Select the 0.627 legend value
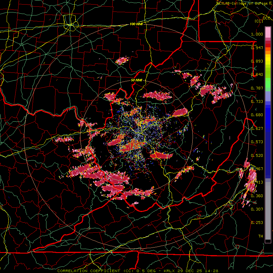Screen dimensions: 273x273 (x=257, y=129)
